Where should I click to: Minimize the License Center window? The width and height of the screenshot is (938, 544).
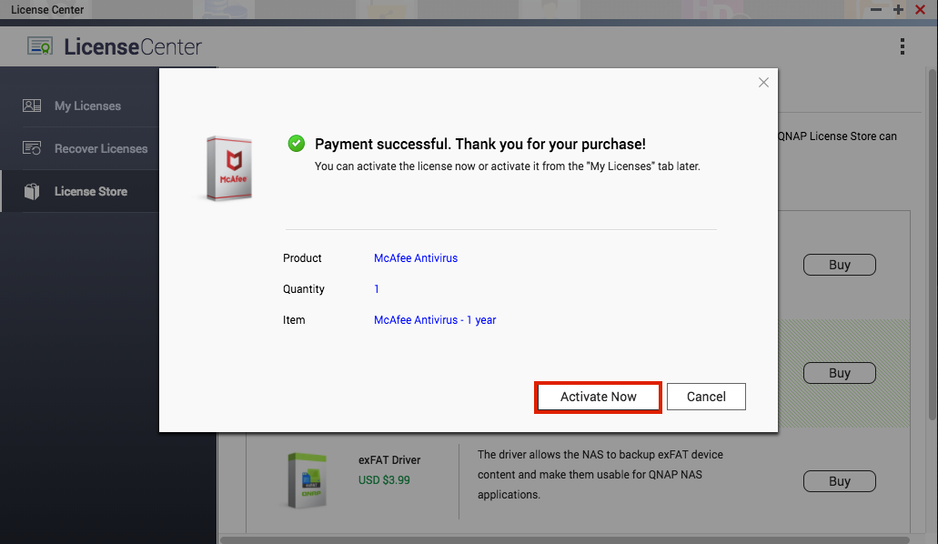876,10
